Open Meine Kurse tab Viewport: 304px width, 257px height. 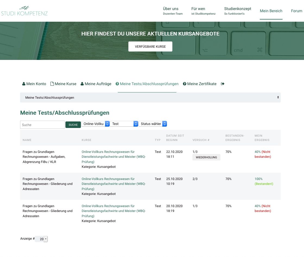pos(63,84)
